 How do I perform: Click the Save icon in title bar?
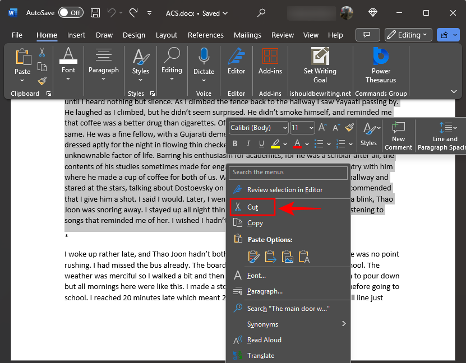click(95, 12)
